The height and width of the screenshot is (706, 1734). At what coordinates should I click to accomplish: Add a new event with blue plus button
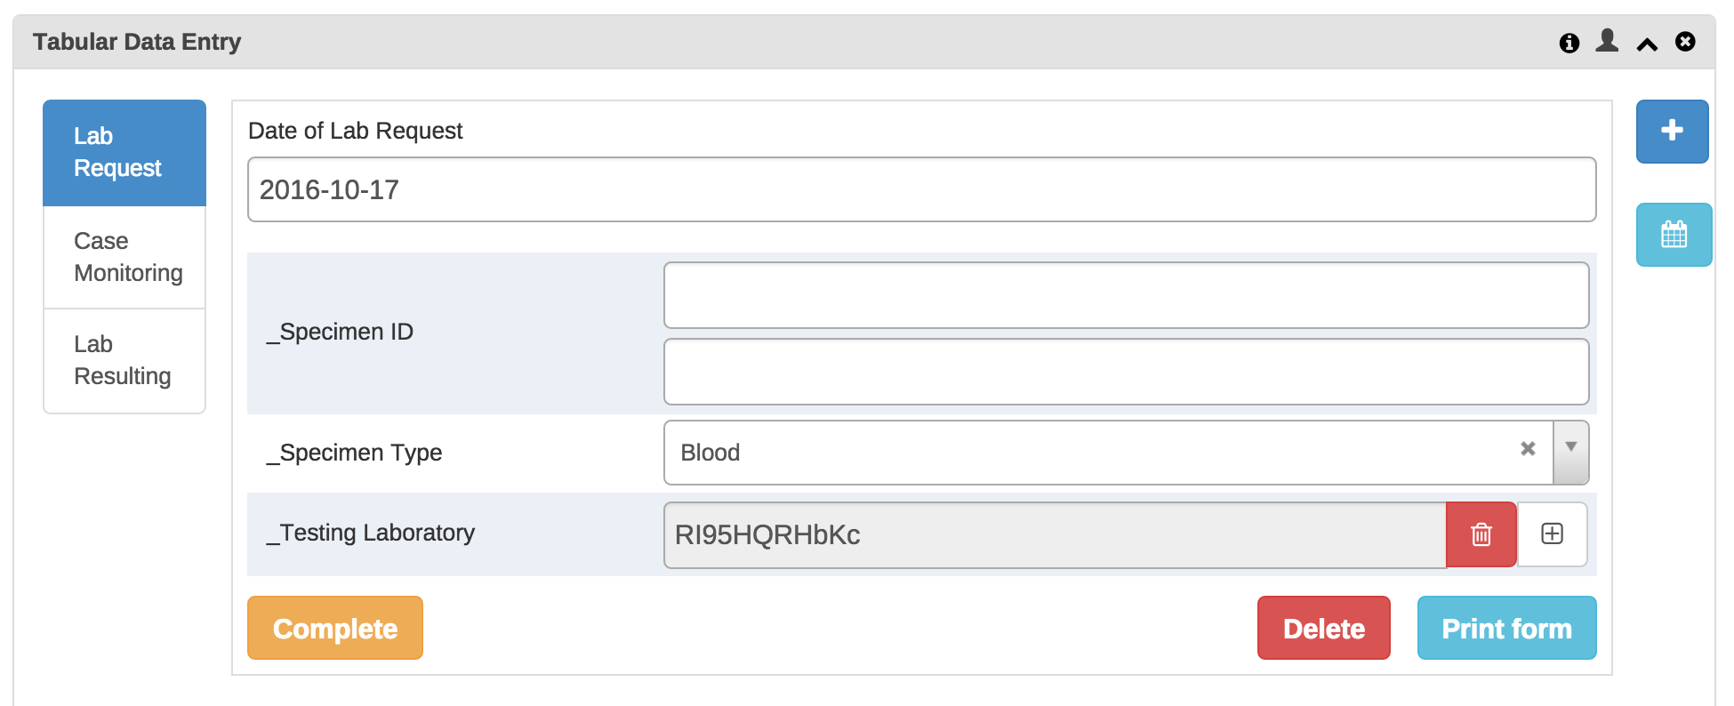tap(1672, 131)
